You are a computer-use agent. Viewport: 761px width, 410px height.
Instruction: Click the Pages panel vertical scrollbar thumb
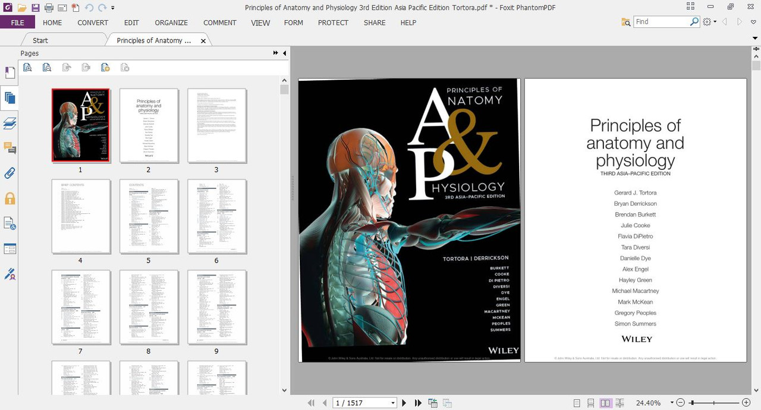click(284, 90)
